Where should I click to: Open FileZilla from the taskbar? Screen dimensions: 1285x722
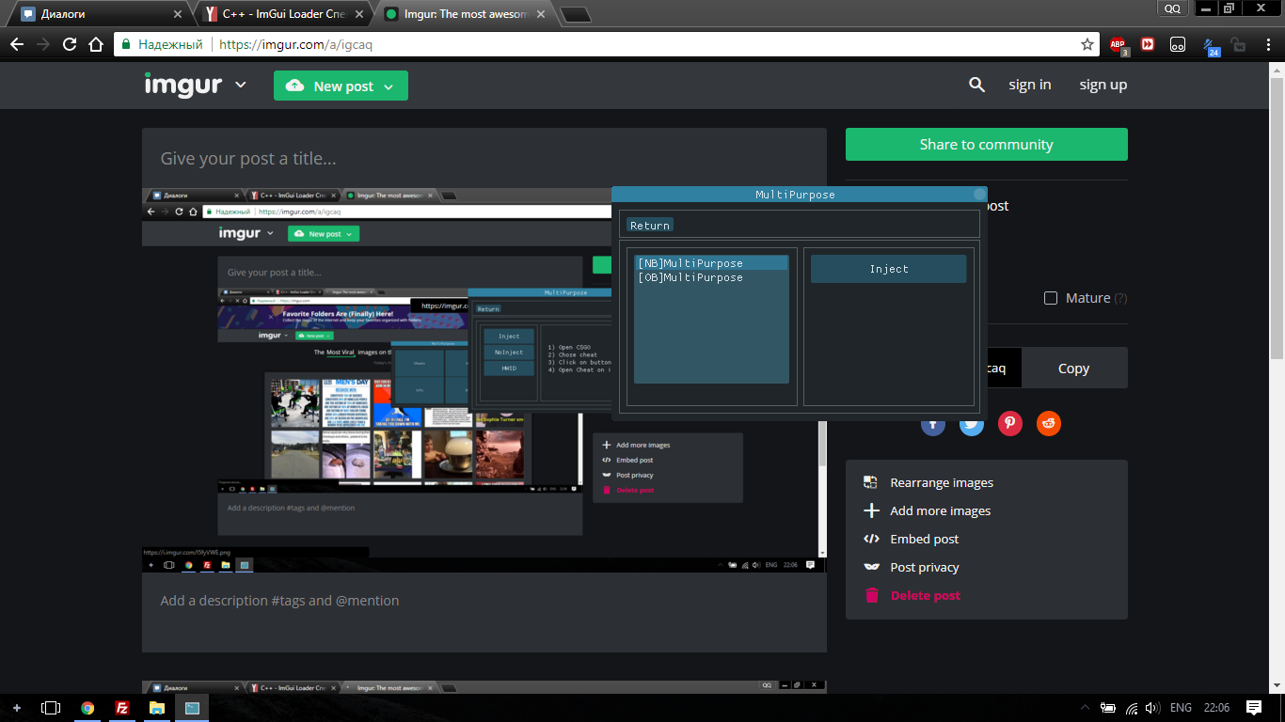tap(122, 708)
